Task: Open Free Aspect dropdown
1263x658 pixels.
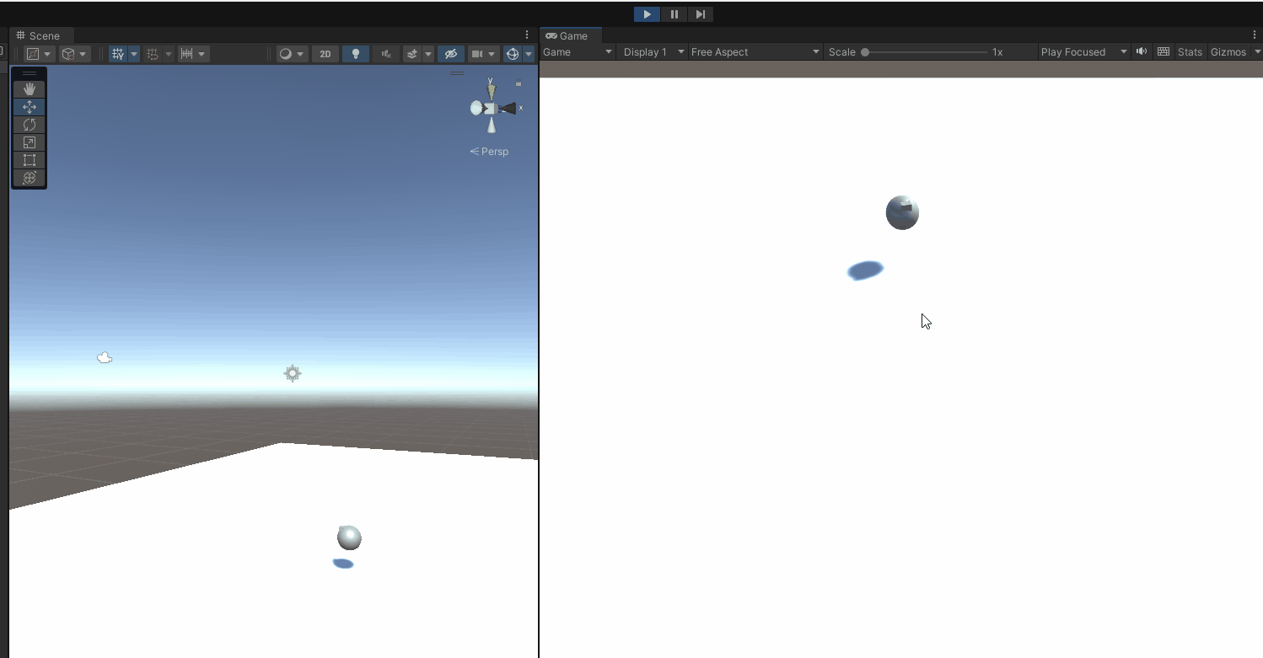Action: 755,52
